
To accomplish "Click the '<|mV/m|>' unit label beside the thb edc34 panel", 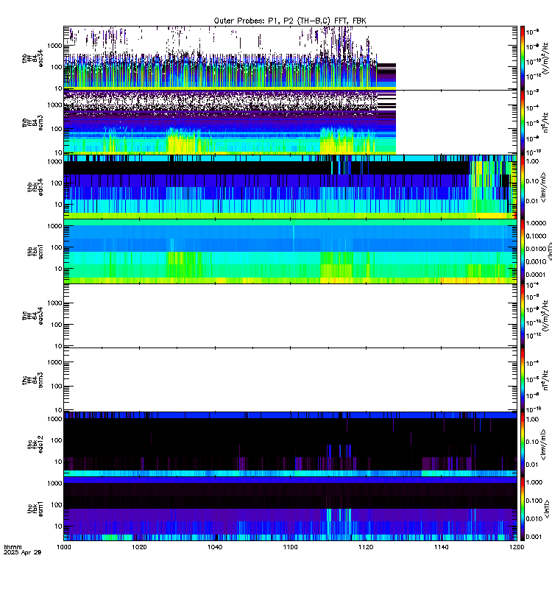I will click(543, 187).
